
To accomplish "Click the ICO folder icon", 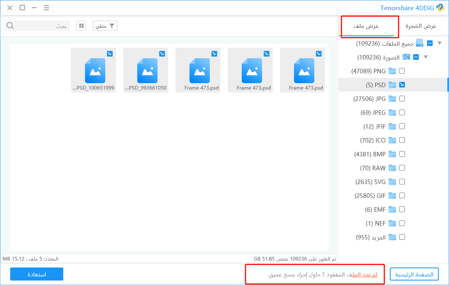I will click(392, 140).
